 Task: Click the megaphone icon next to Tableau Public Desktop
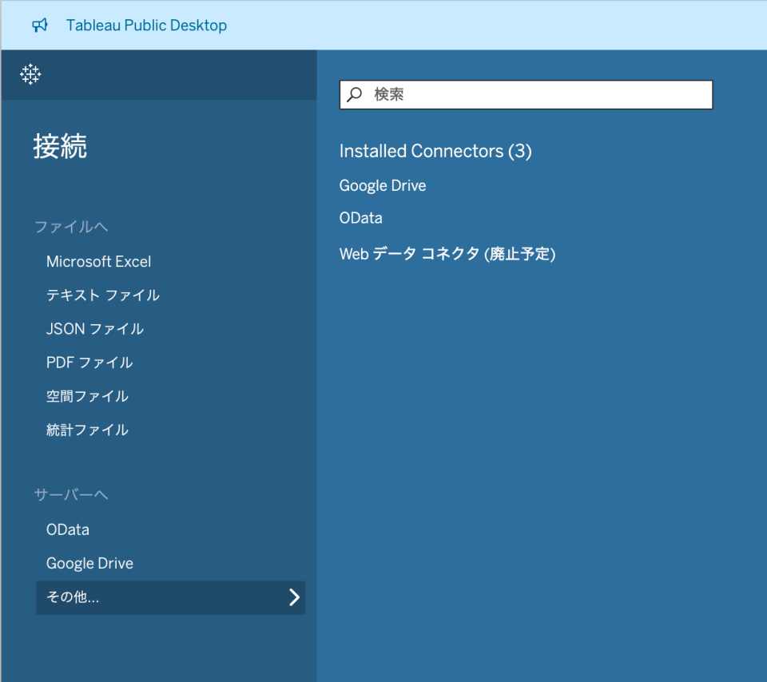[39, 25]
